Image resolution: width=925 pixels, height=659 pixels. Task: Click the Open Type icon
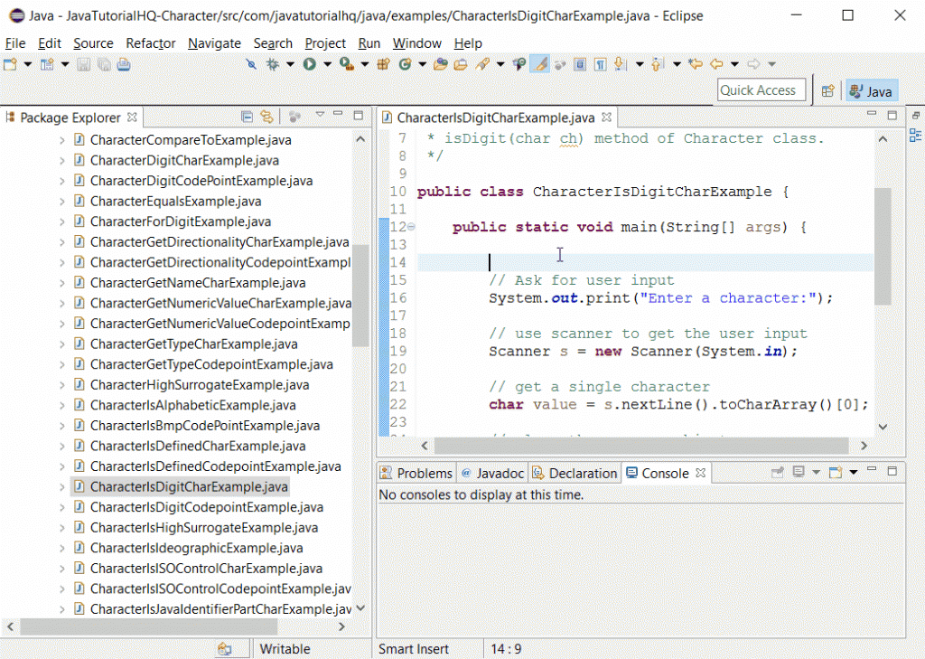(440, 64)
